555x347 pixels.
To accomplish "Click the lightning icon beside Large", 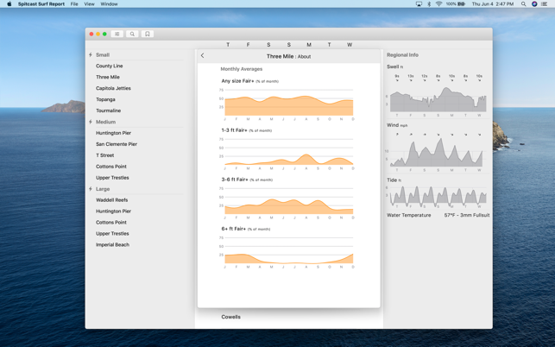I will 91,189.
